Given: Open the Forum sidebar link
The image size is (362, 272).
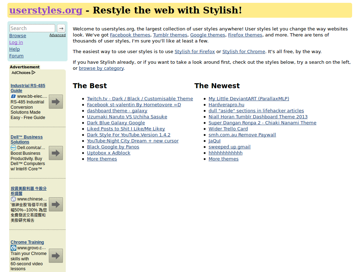Looking at the screenshot, I should coord(16,56).
